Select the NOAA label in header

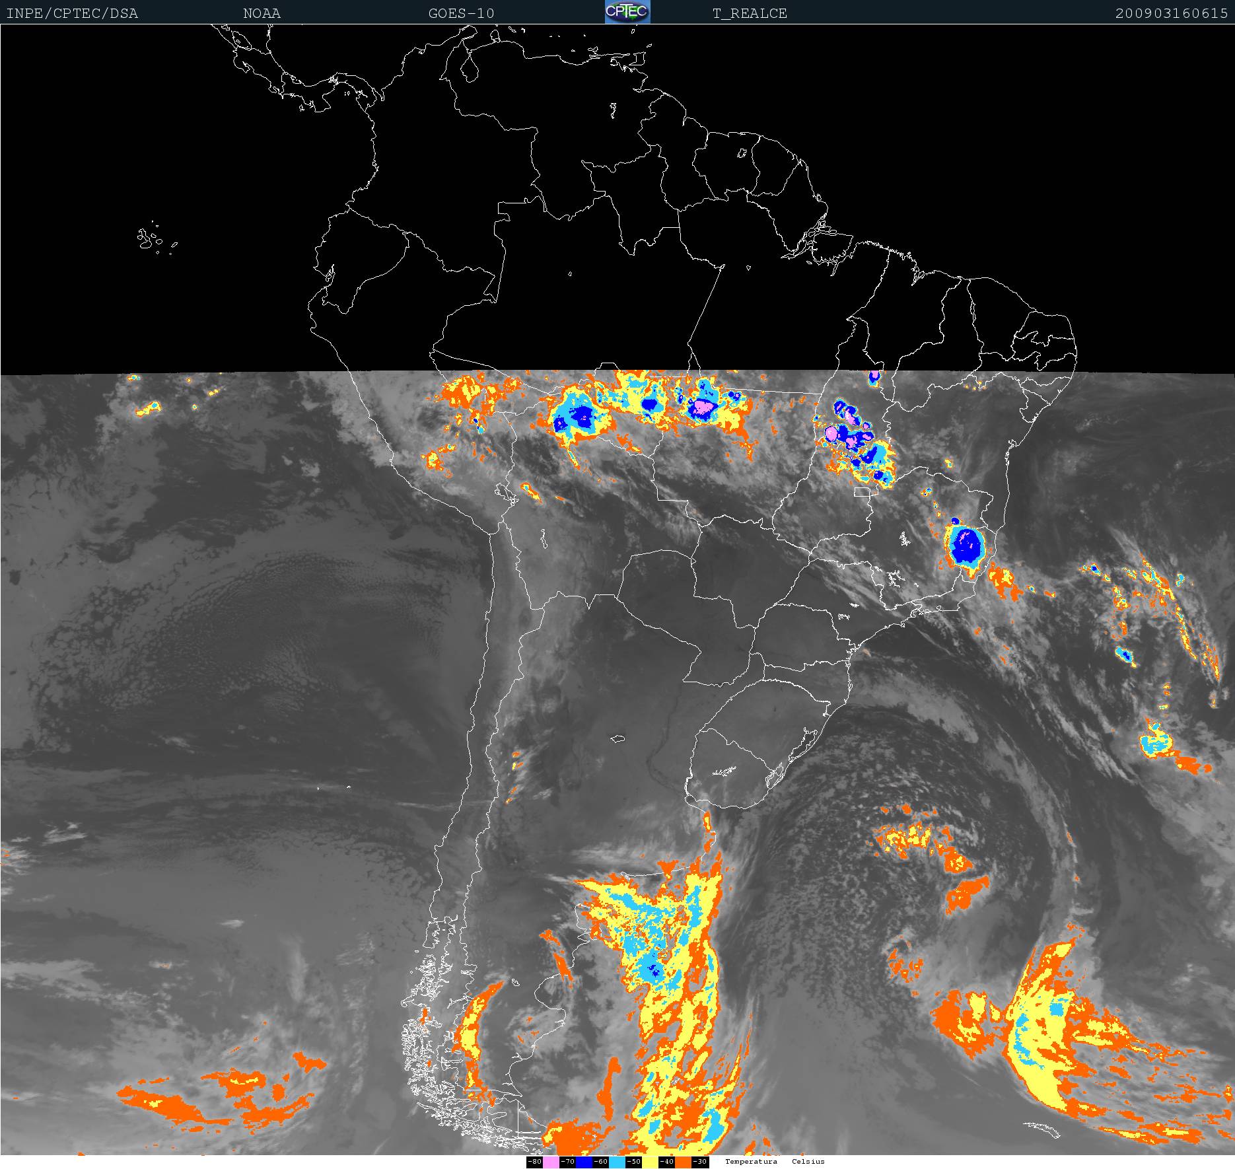(262, 13)
